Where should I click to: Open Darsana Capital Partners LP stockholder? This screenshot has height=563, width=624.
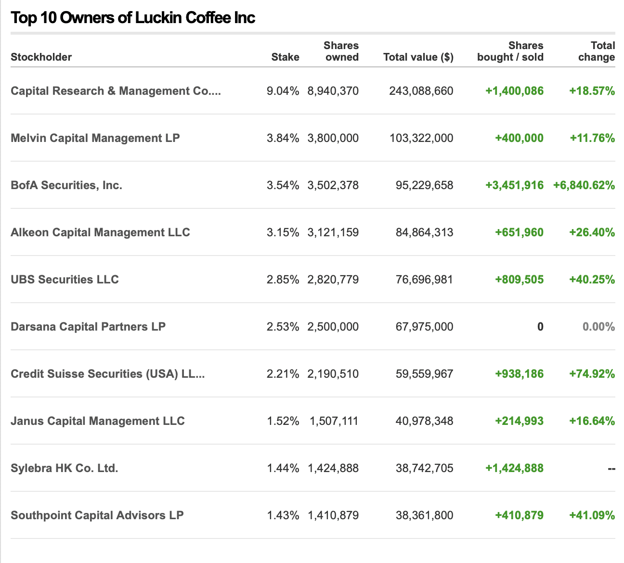(x=88, y=327)
